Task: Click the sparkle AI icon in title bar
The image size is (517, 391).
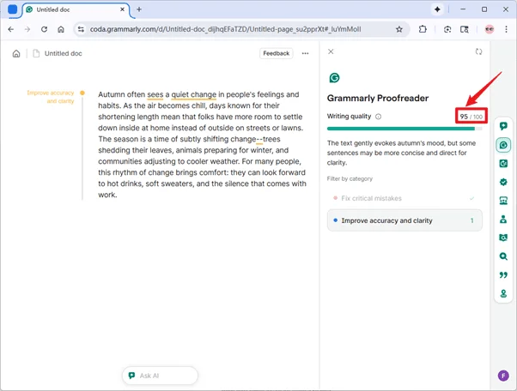Action: click(x=437, y=9)
